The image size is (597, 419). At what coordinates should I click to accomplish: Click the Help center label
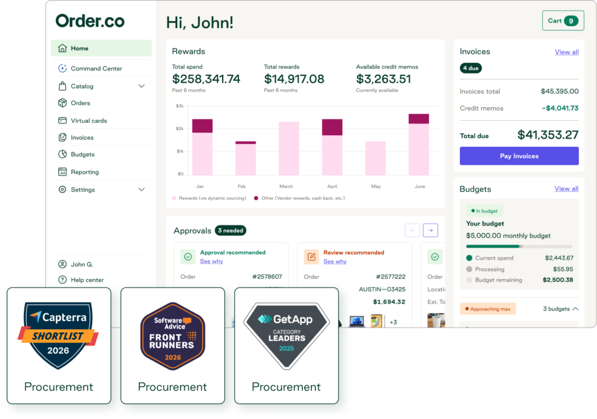[x=87, y=280]
